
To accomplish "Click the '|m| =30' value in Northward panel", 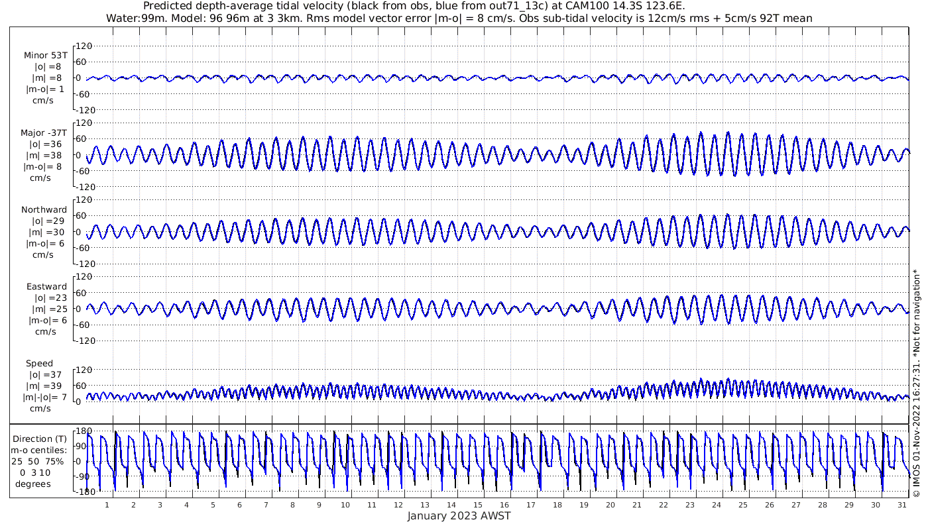I will click(x=47, y=232).
